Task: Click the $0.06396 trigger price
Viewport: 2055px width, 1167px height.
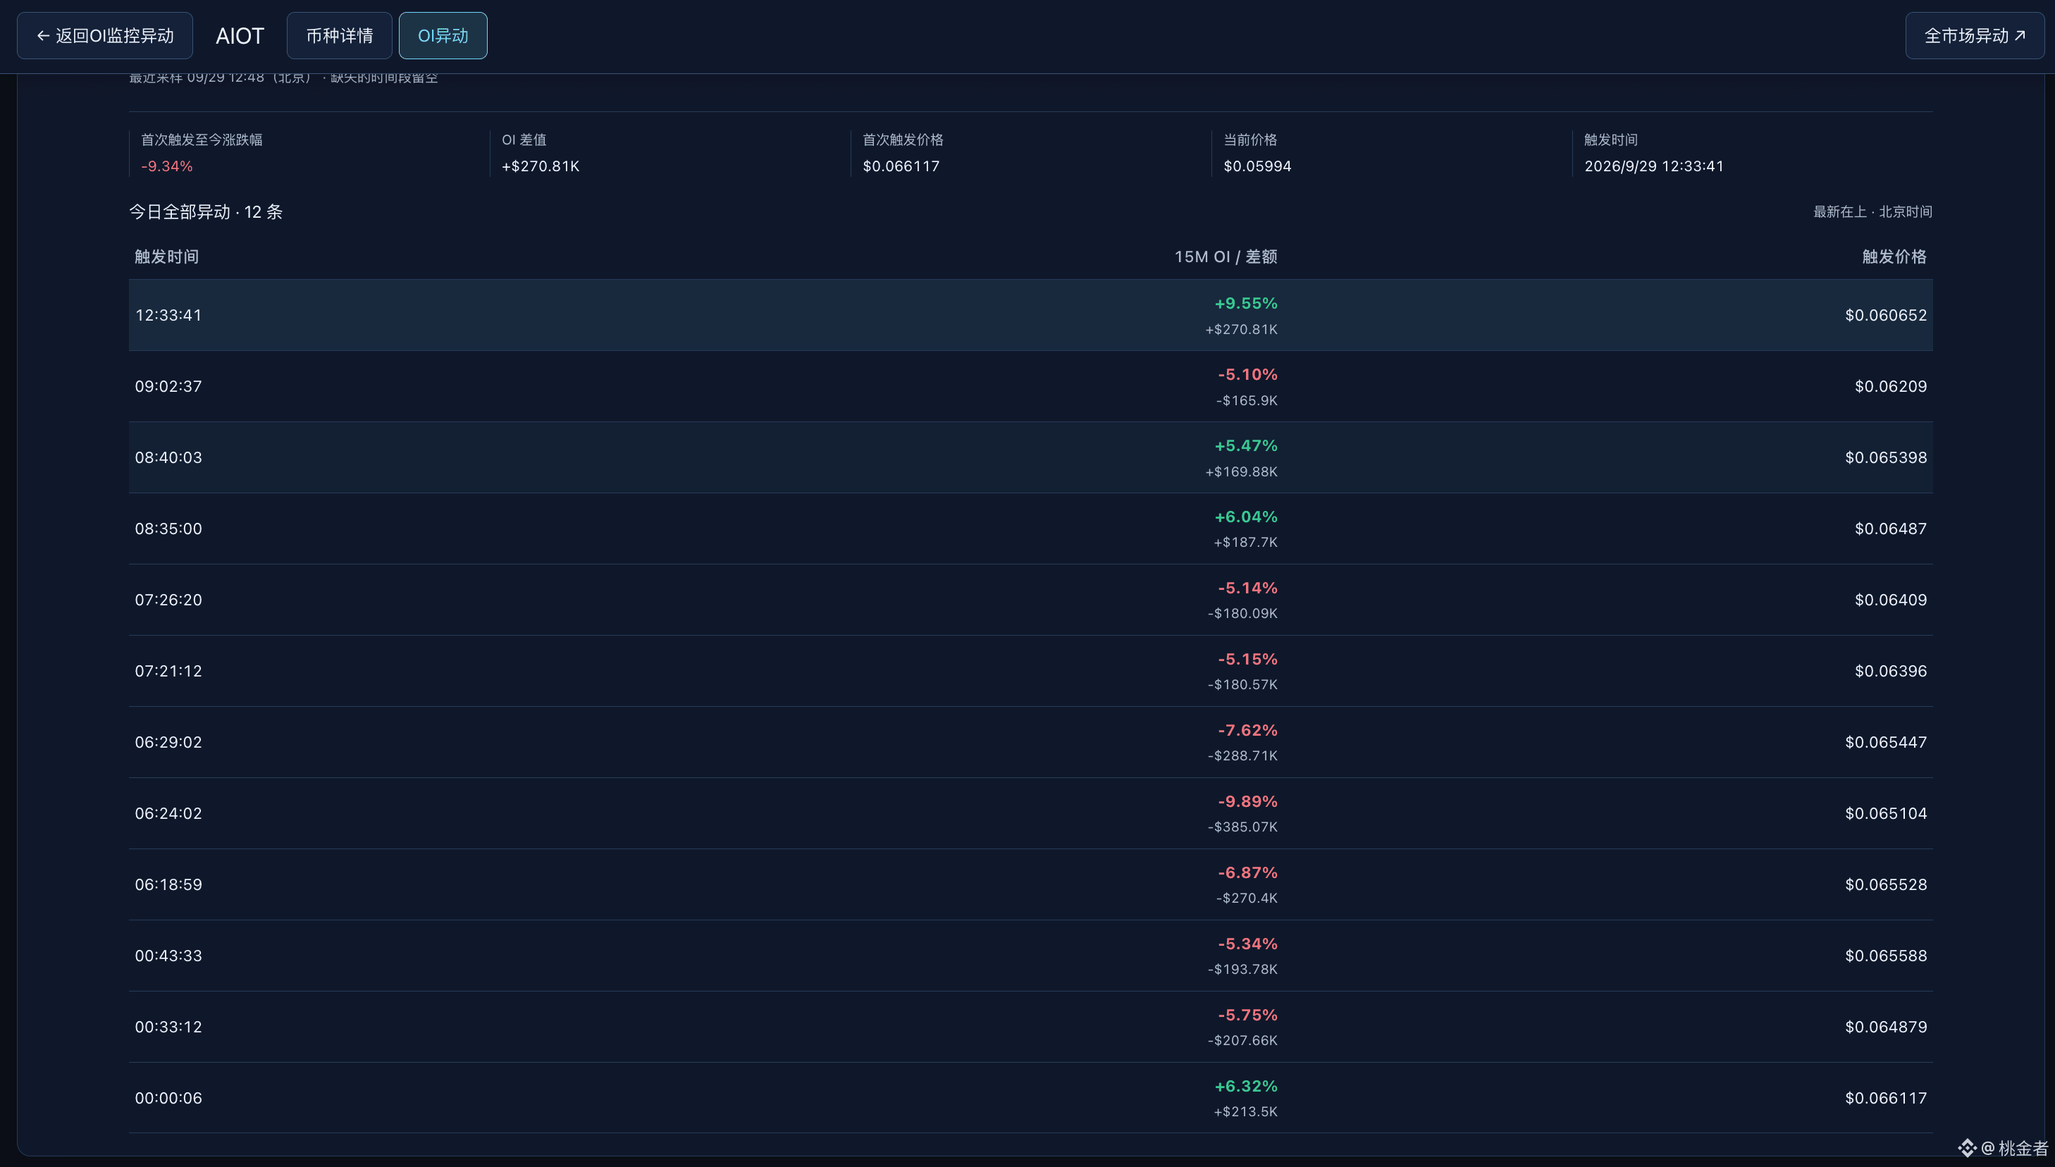Action: pos(1890,671)
